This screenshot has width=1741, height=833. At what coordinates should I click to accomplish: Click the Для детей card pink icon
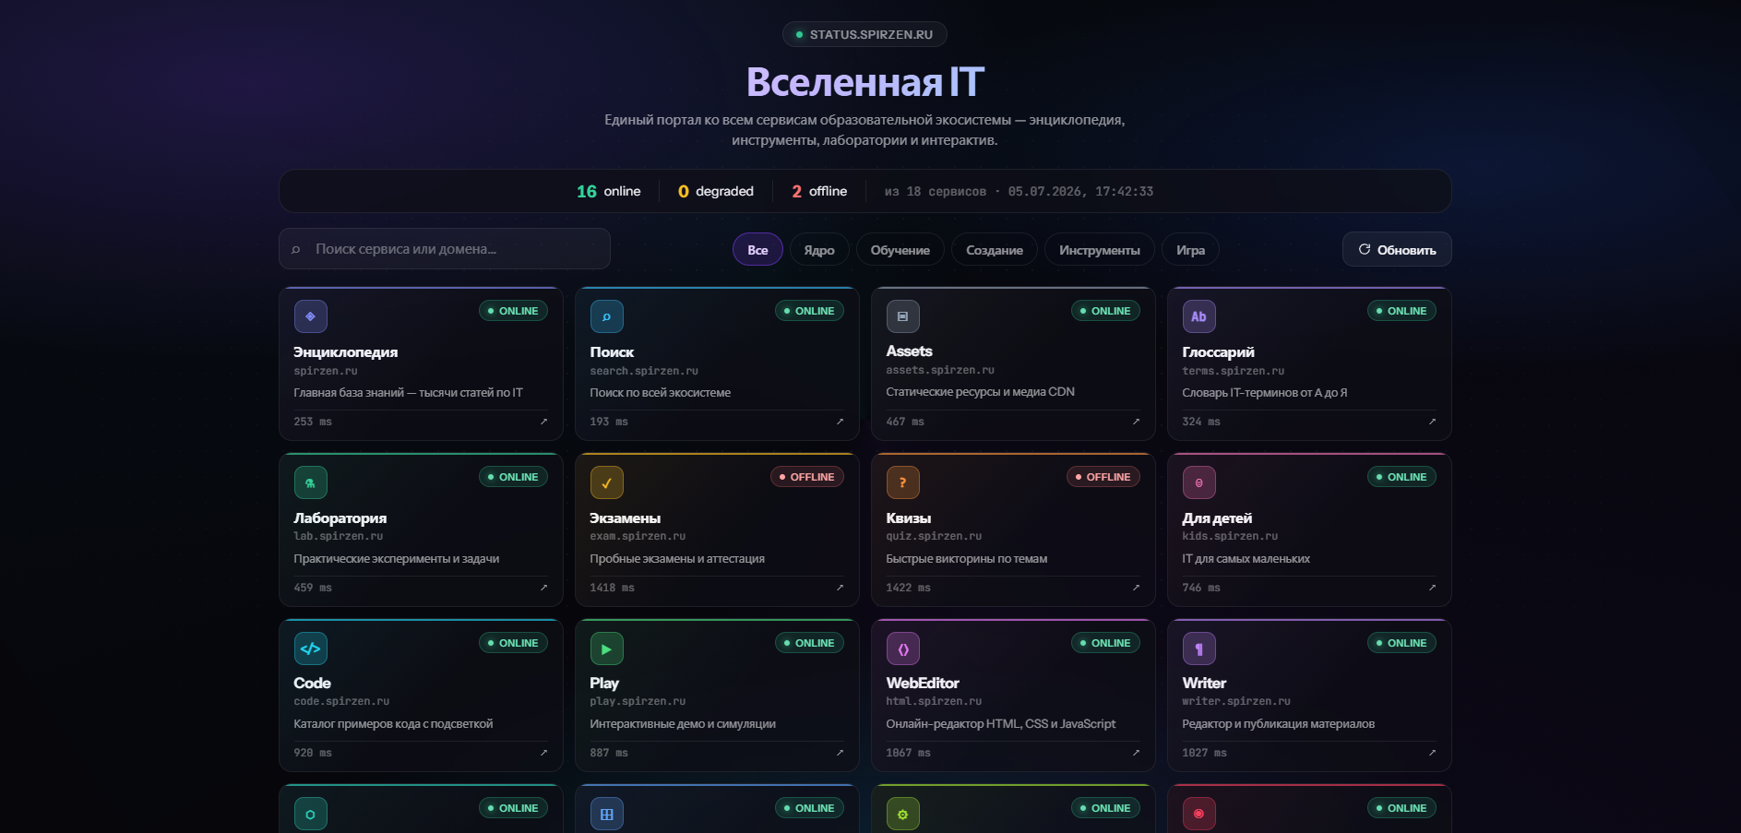1199,482
